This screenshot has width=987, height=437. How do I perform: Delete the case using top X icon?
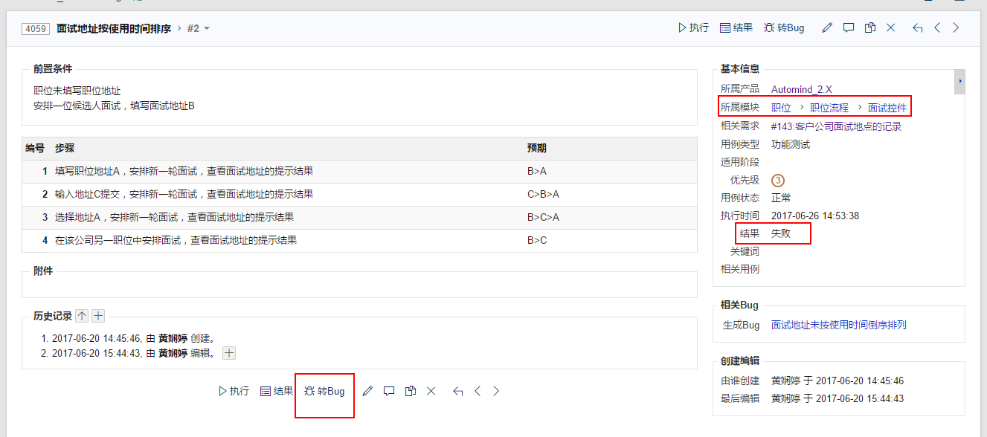click(x=891, y=28)
